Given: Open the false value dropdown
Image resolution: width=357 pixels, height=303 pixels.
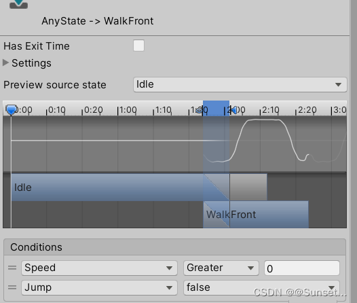Looking at the screenshot, I should [x=261, y=288].
